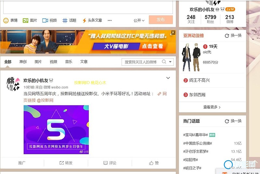This screenshot has width=260, height=174.
Task: Open 头条文章 lightning icon
Action: click(84, 20)
